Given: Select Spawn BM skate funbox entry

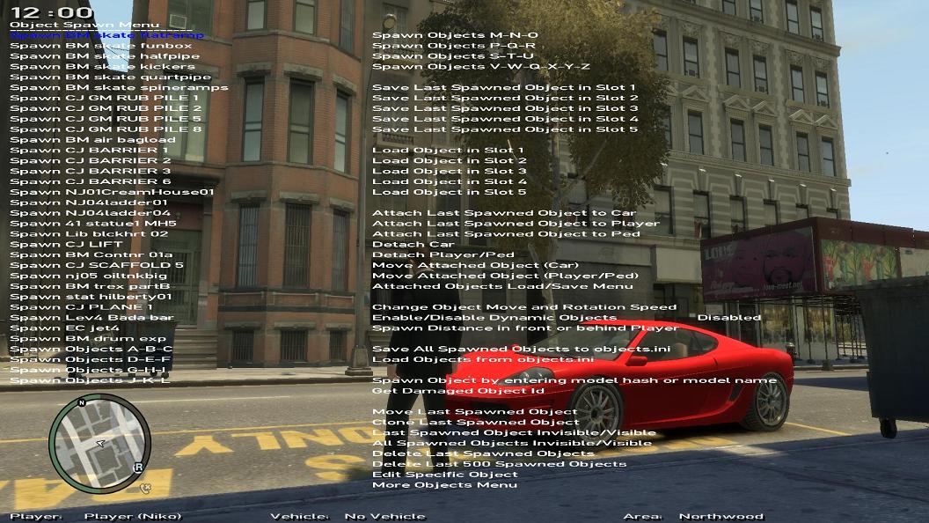Looking at the screenshot, I should (x=100, y=46).
